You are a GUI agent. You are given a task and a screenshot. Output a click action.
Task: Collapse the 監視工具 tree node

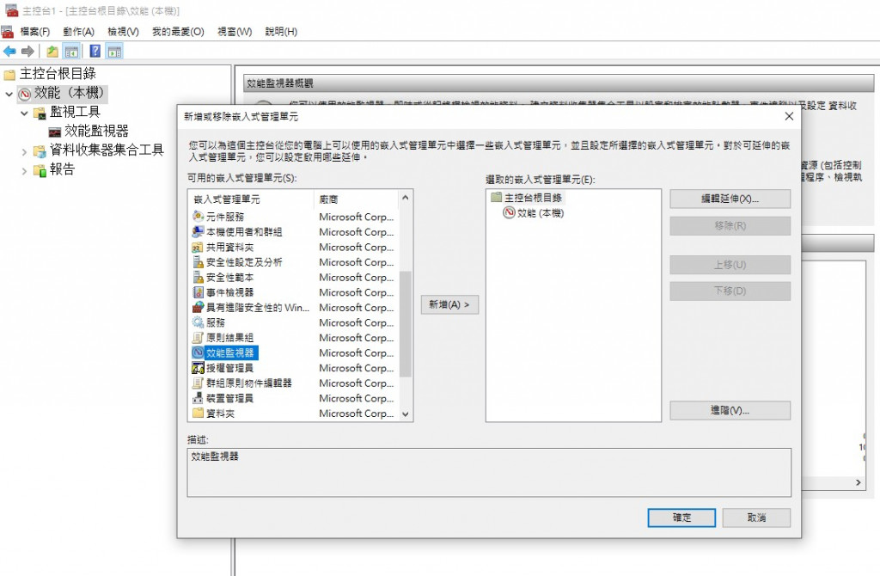click(24, 113)
